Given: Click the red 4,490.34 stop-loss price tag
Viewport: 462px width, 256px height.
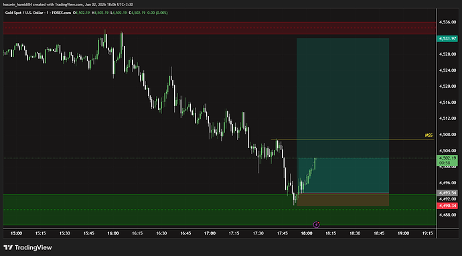Looking at the screenshot, I should pos(447,206).
